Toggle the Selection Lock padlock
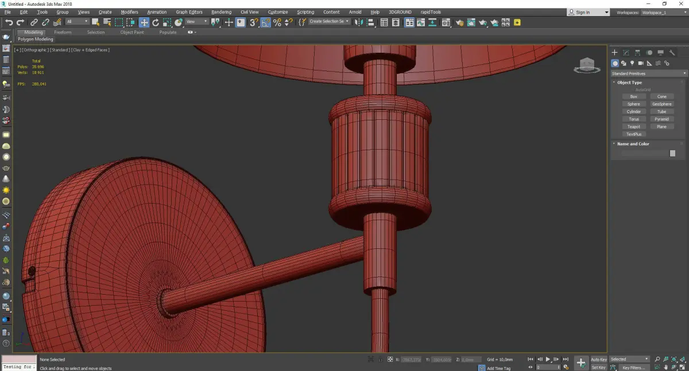The width and height of the screenshot is (689, 371). click(380, 360)
